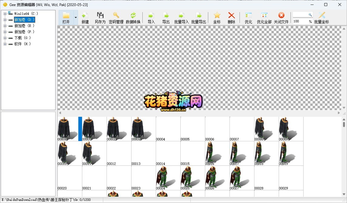Select Win11x64 (C:) in the tree
The height and width of the screenshot is (203, 347).
pyautogui.click(x=26, y=14)
